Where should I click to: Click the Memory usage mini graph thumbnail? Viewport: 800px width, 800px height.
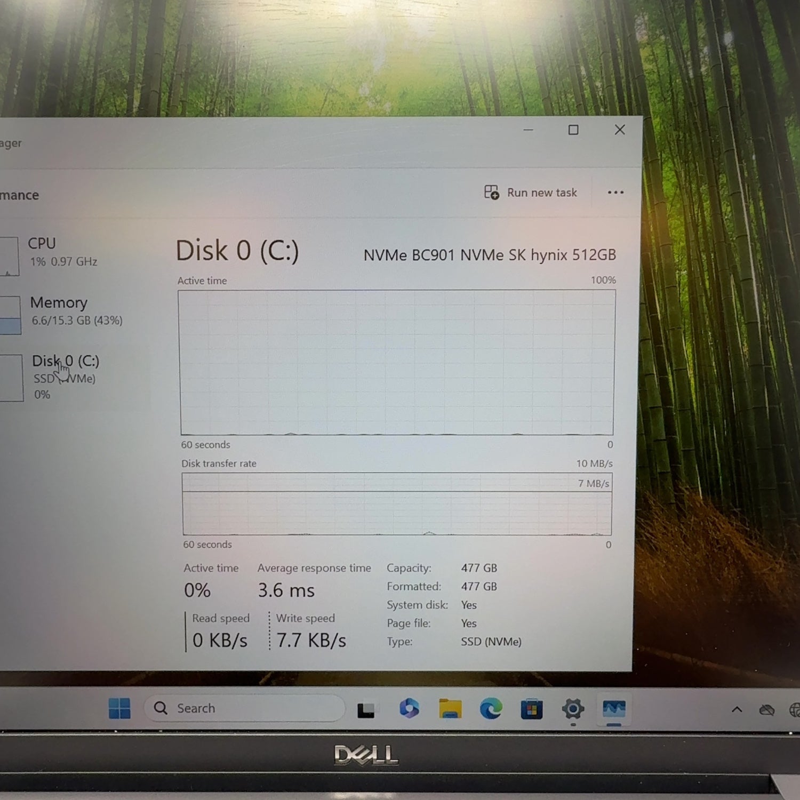(x=10, y=315)
